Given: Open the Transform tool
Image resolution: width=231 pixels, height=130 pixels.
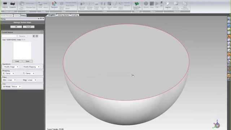Looking at the screenshot, I should tap(54, 5).
